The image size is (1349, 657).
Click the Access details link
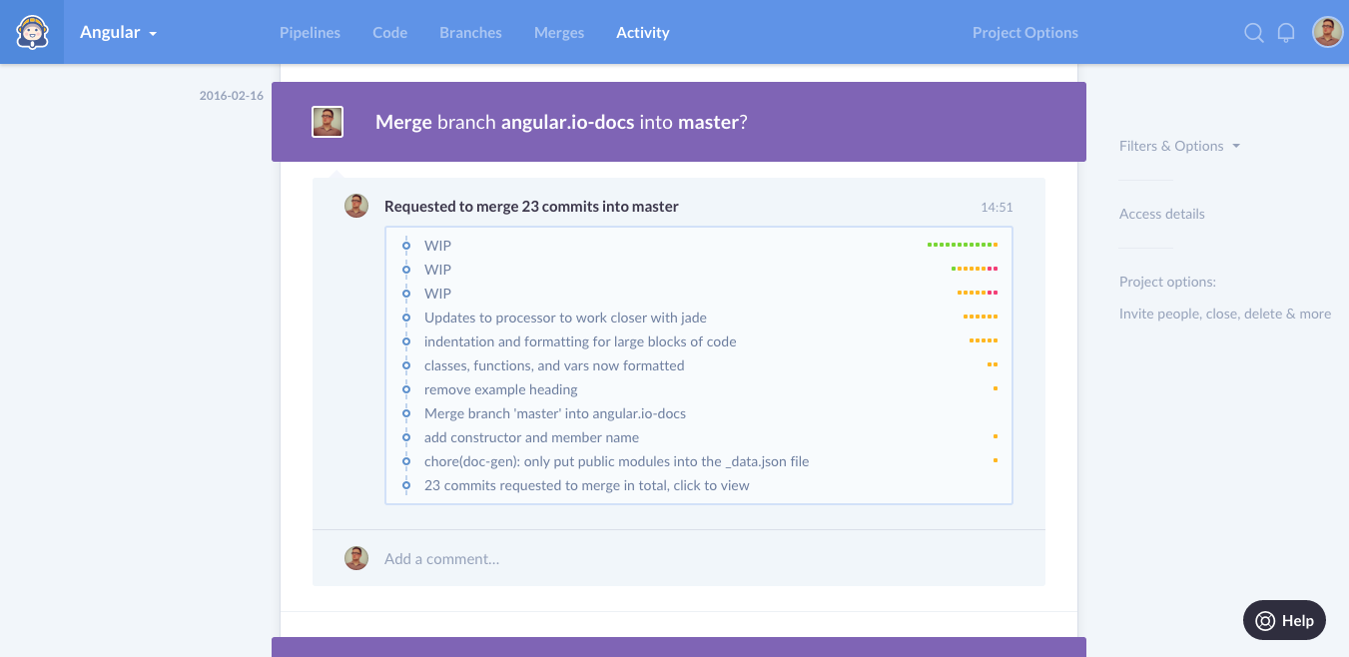(1162, 214)
